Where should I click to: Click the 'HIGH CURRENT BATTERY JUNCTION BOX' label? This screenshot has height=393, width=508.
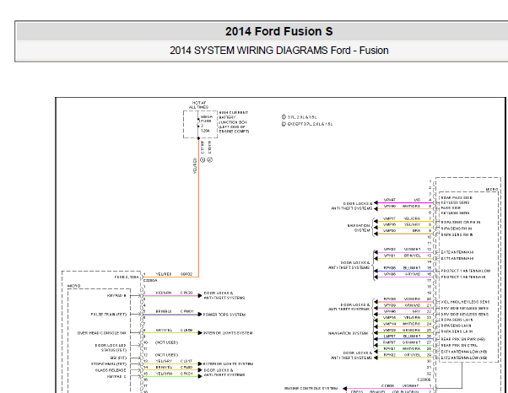tap(234, 122)
